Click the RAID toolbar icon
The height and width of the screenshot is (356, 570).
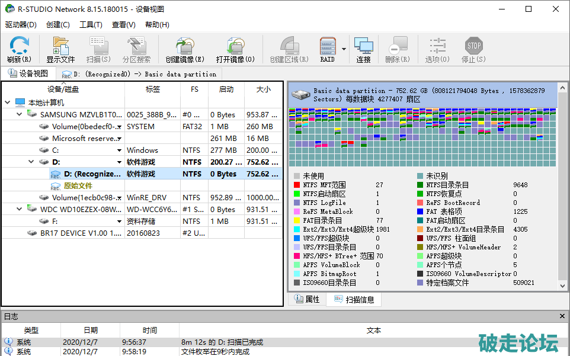[x=328, y=49]
